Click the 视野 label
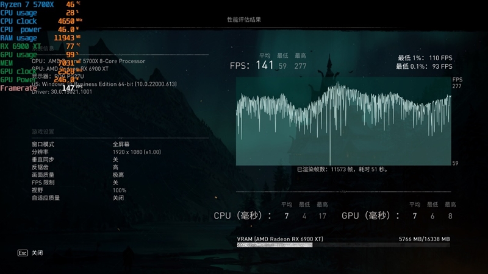The height and width of the screenshot is (274, 488). pos(37,190)
